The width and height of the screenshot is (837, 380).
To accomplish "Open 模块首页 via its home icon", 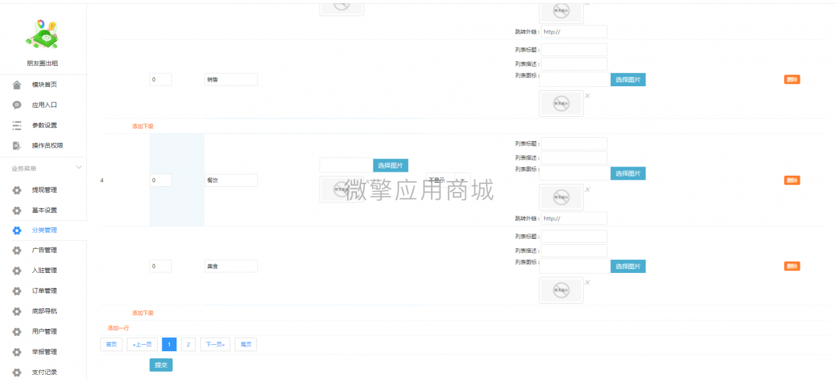I will tap(17, 85).
